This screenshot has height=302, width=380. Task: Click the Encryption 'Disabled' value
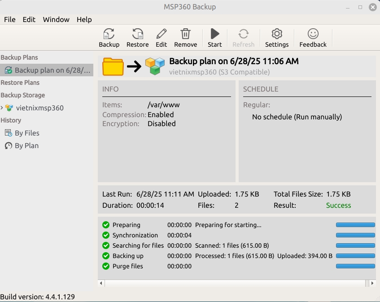[x=162, y=123]
